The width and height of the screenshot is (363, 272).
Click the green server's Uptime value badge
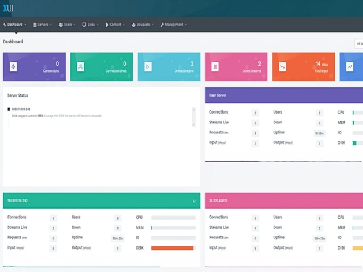pos(117,238)
